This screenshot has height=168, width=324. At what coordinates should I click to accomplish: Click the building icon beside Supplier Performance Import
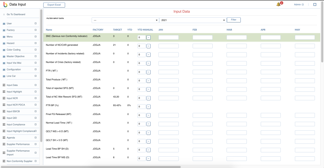pos(4,153)
